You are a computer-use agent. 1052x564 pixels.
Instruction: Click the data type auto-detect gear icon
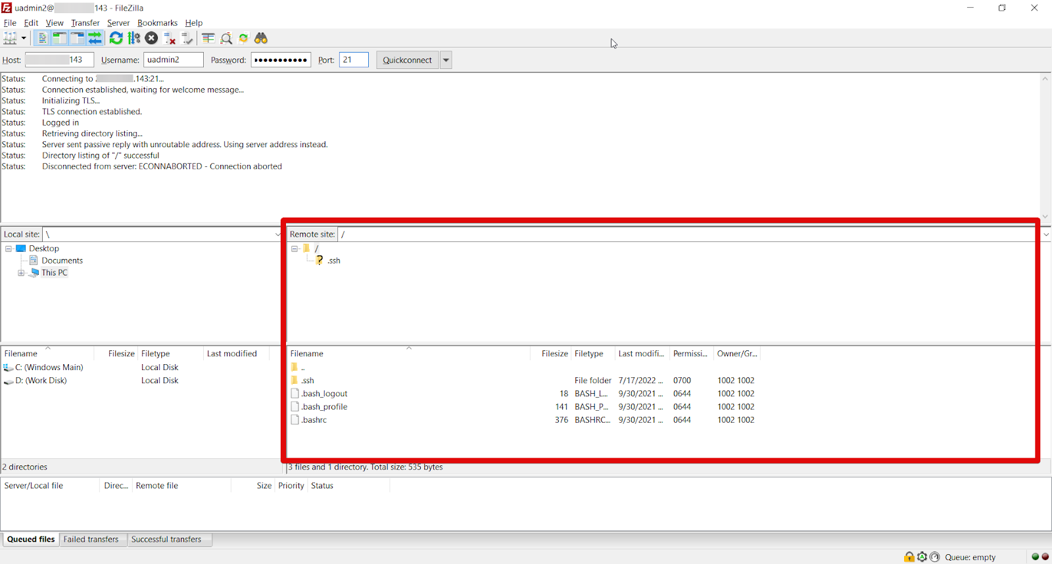922,557
